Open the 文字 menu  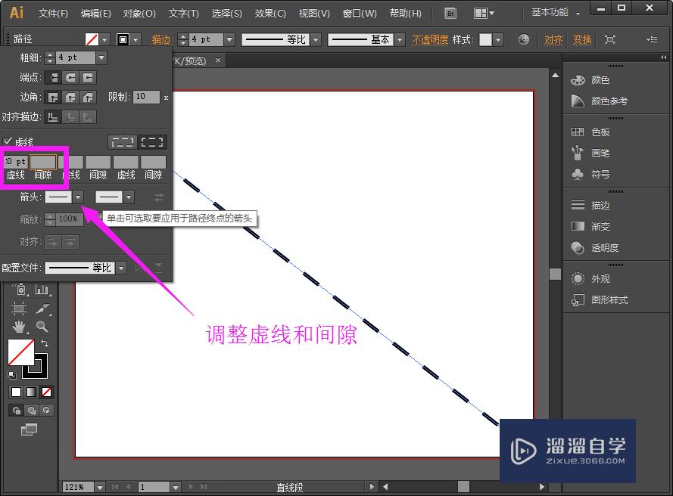184,14
